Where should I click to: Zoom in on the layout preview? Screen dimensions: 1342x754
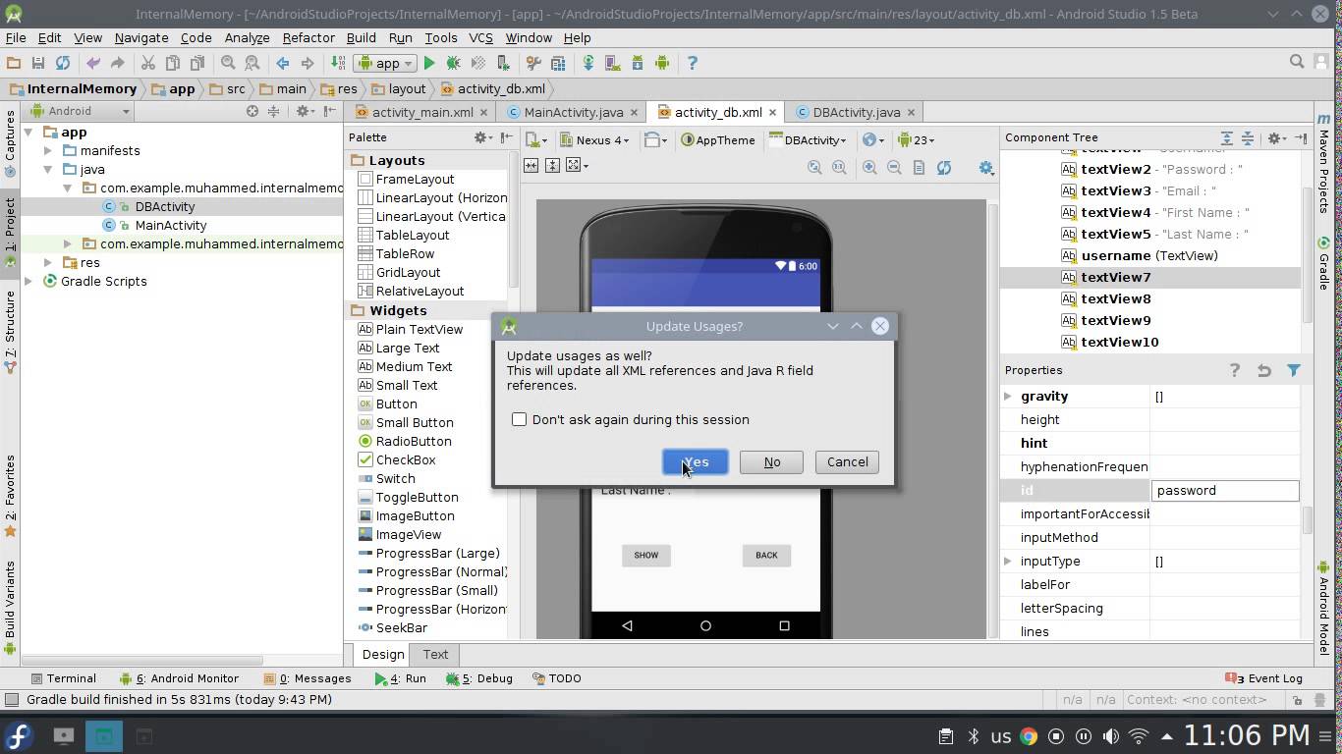coord(867,167)
